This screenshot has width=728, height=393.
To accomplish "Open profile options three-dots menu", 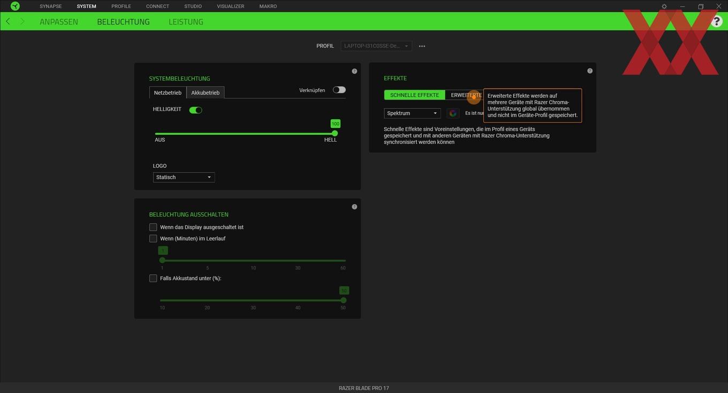I will point(422,46).
